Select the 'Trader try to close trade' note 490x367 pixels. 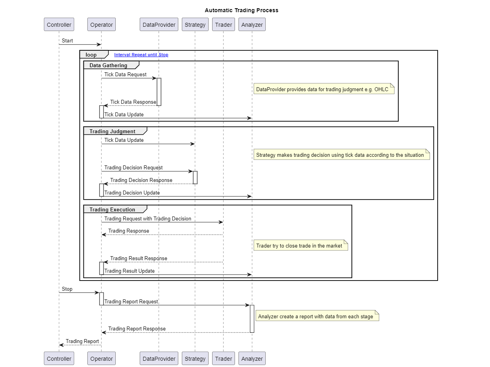300,245
